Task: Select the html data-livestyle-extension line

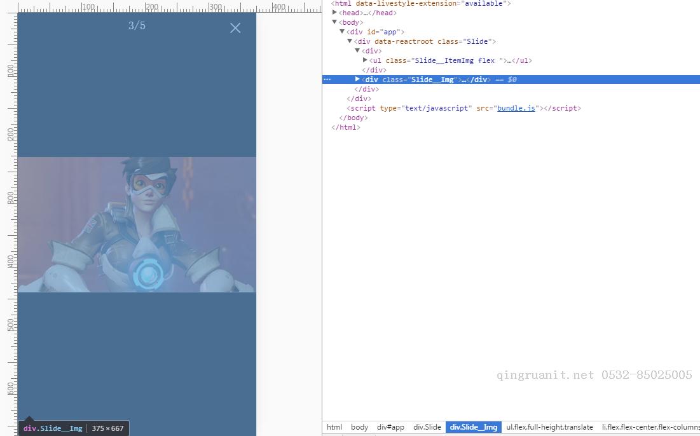Action: 421,3
